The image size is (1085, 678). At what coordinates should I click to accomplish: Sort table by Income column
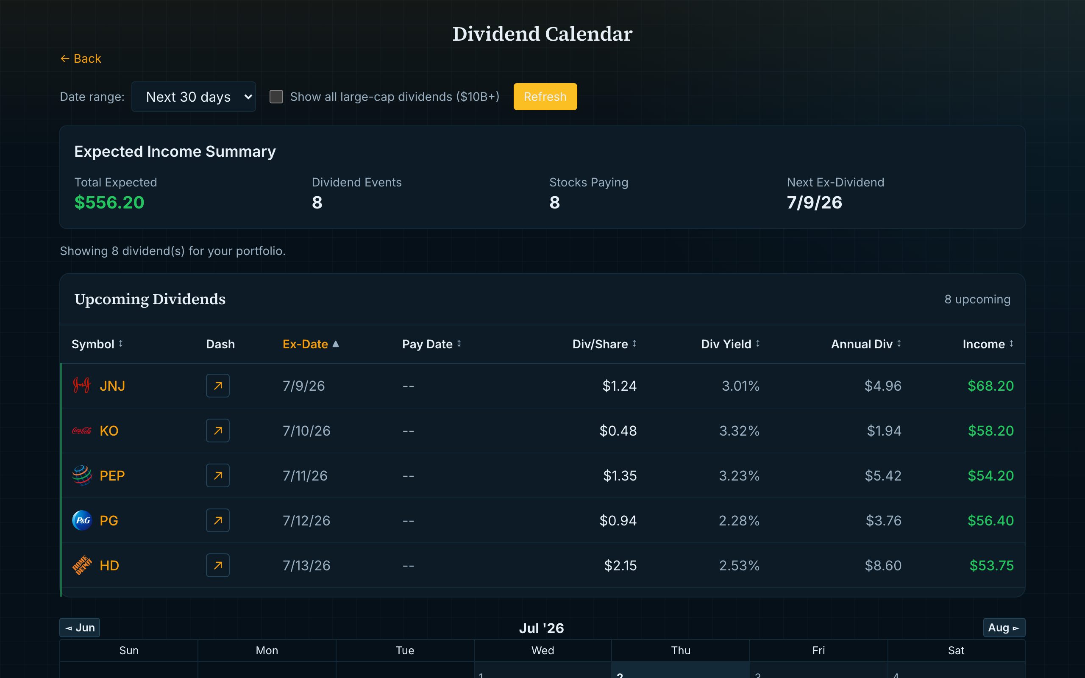[988, 344]
